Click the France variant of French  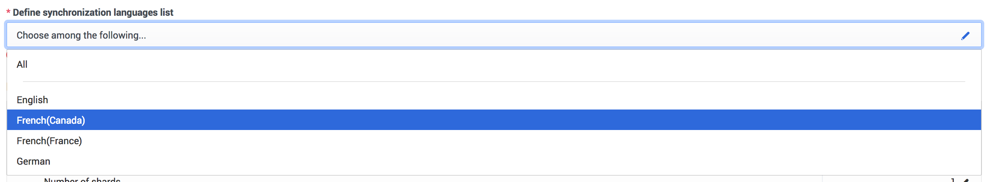point(49,141)
